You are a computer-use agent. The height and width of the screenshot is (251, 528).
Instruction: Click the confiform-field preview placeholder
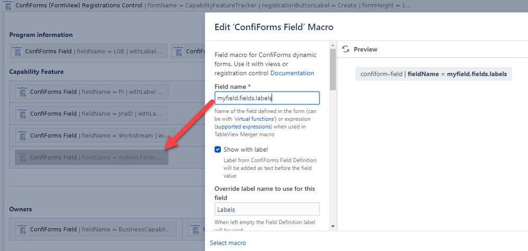pyautogui.click(x=434, y=74)
